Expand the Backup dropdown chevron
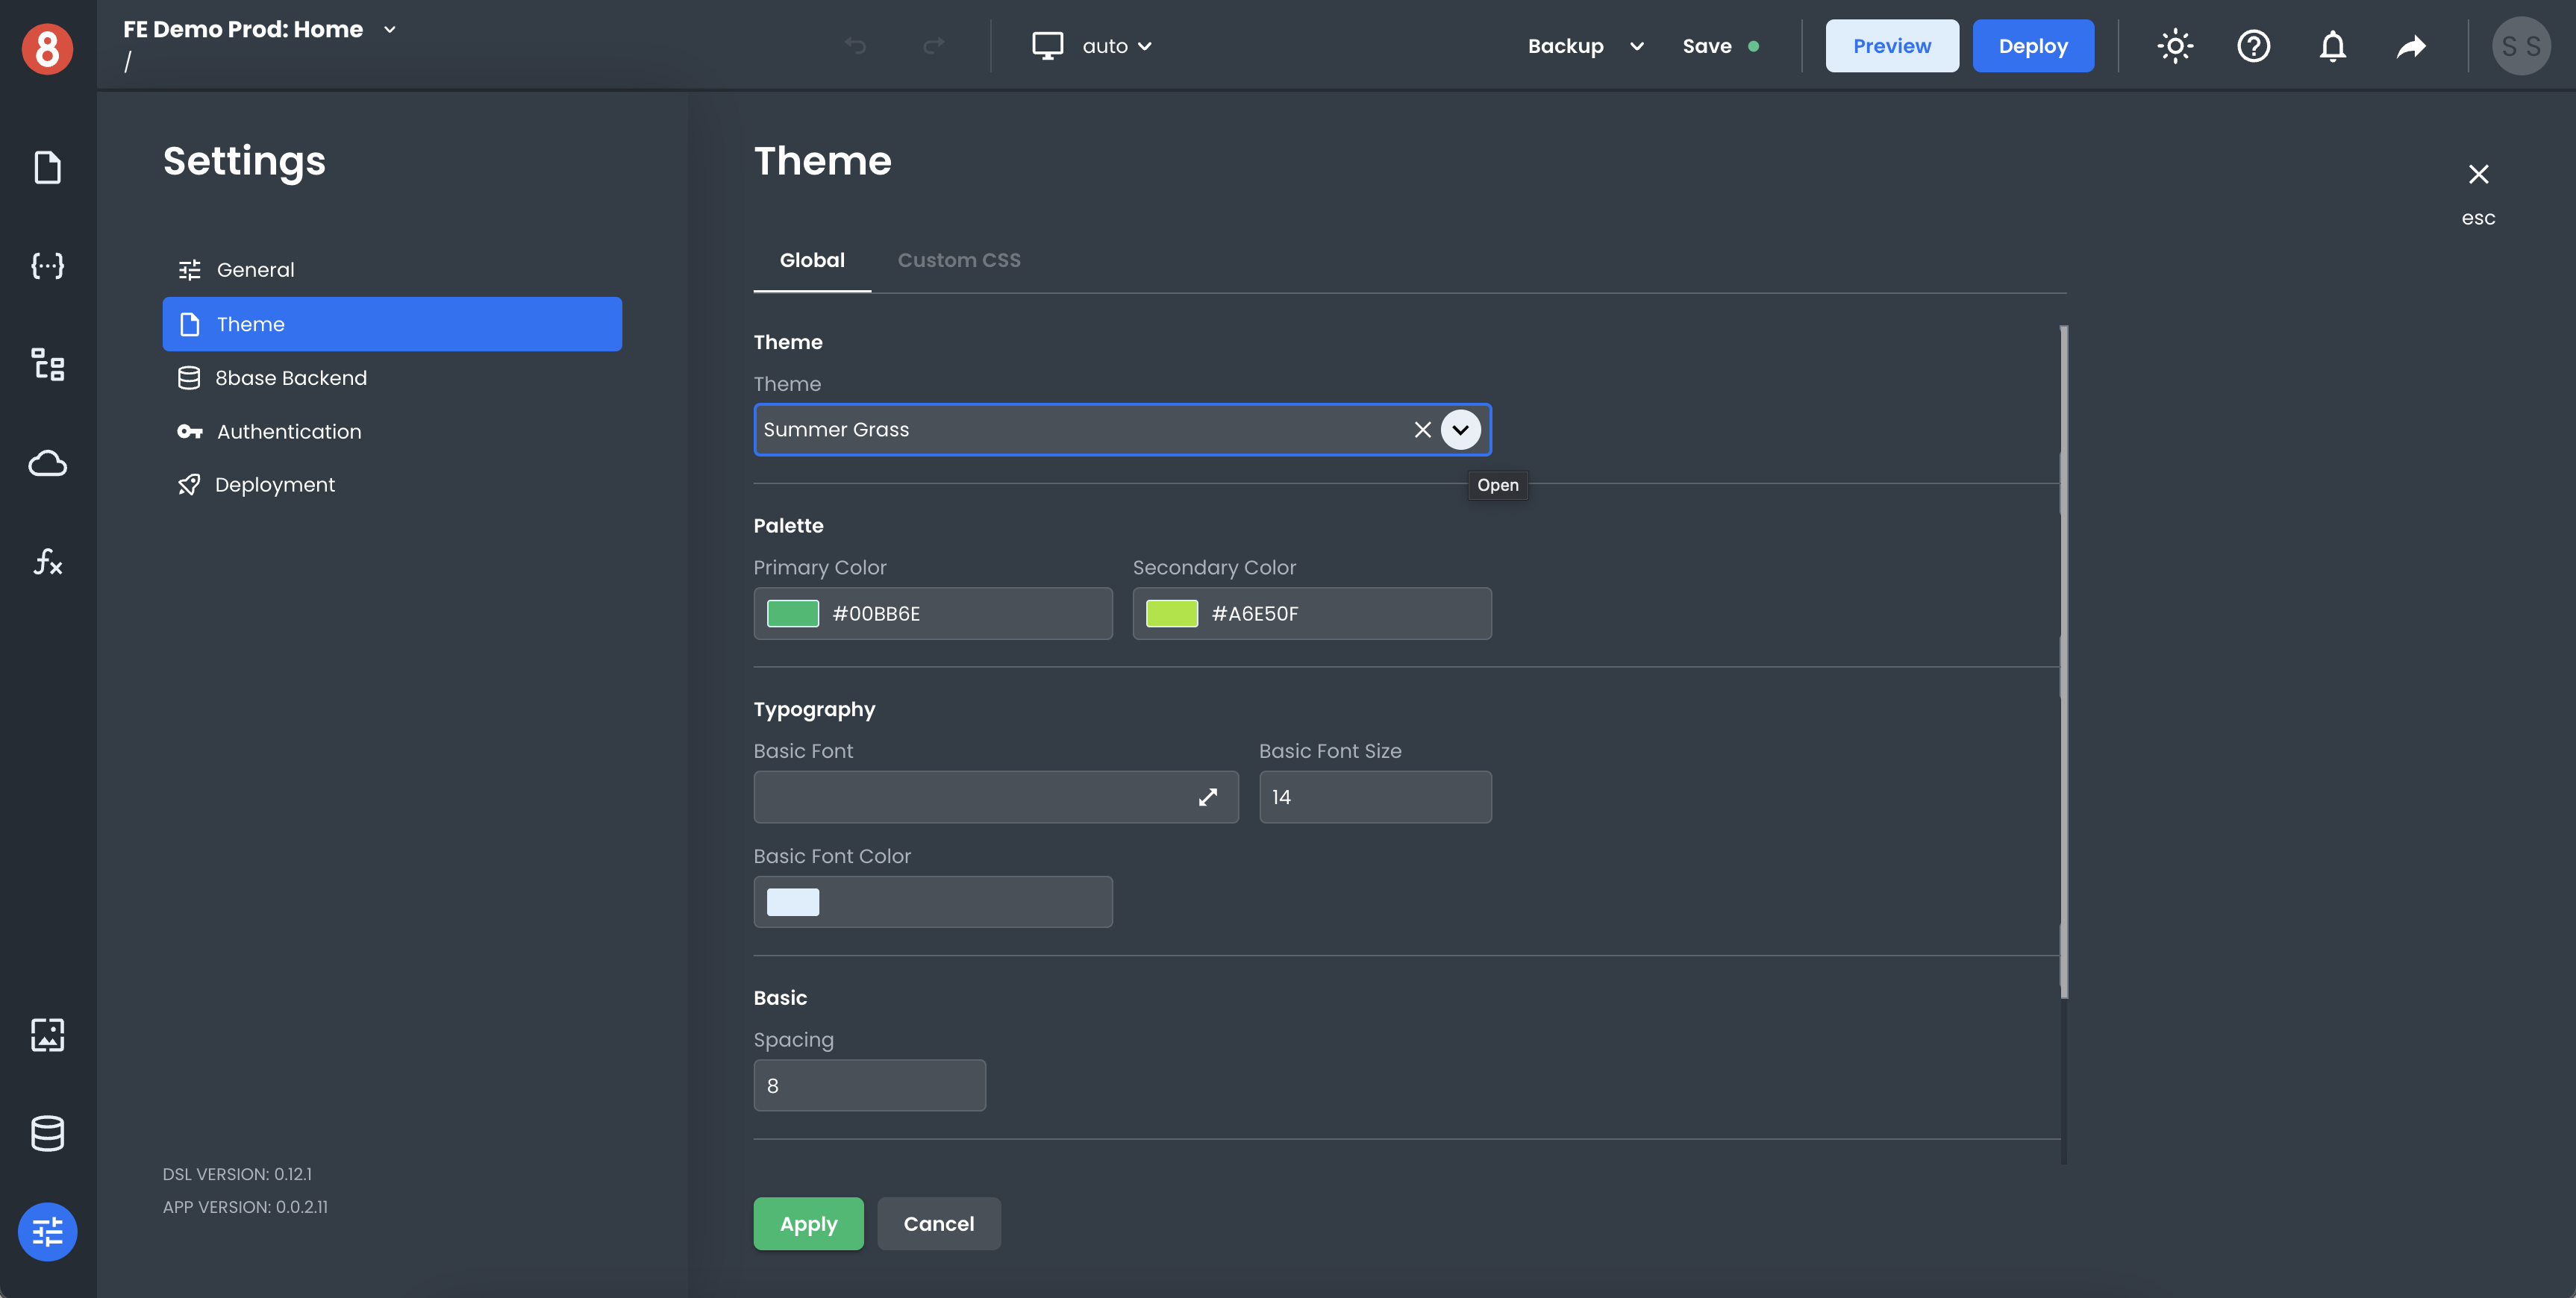The width and height of the screenshot is (2576, 1298). (1636, 46)
